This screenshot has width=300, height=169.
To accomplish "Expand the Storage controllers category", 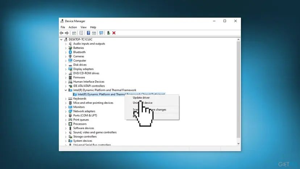I will coord(66,137).
